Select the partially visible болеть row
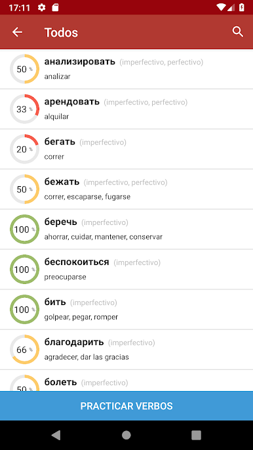The height and width of the screenshot is (450, 253). (x=126, y=380)
